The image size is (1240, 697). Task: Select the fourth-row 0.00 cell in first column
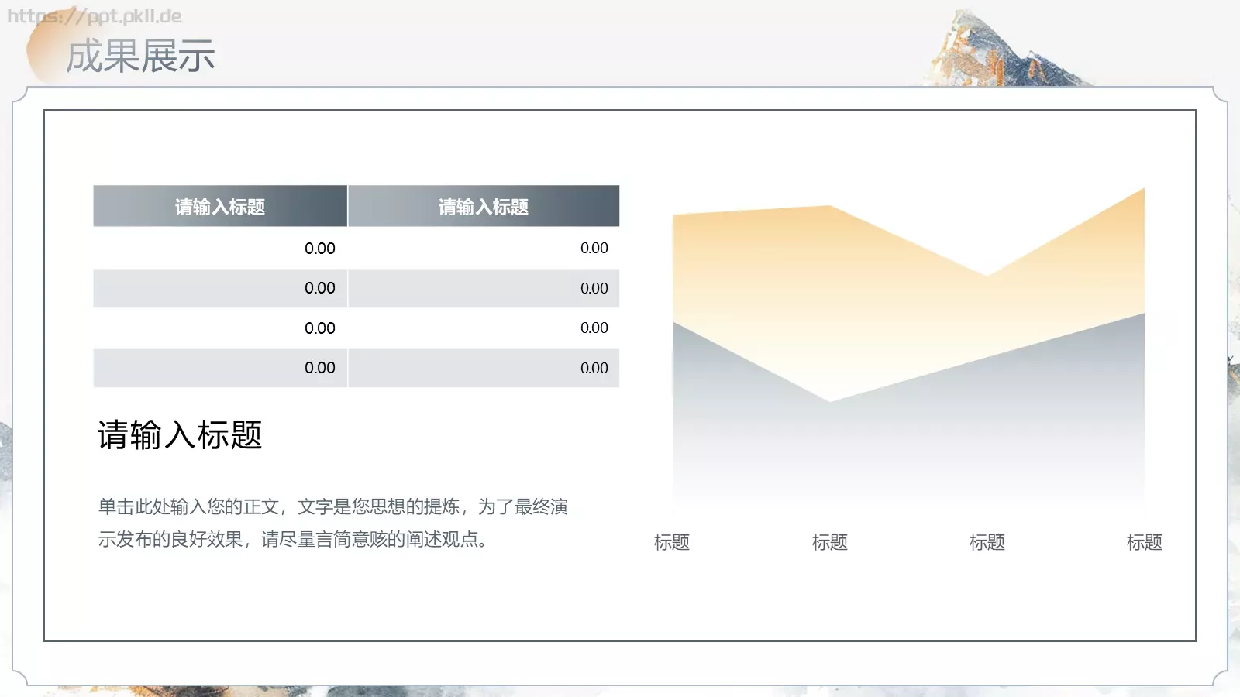click(x=220, y=368)
